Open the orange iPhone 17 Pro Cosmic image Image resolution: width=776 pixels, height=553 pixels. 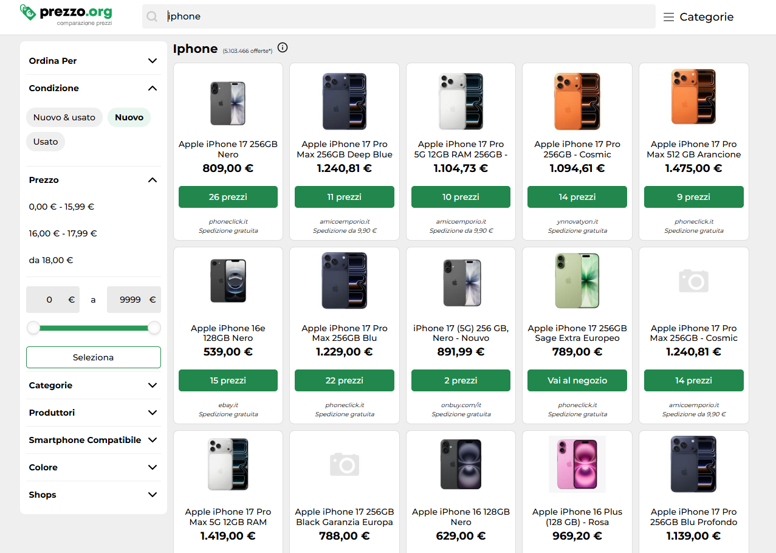(x=577, y=101)
